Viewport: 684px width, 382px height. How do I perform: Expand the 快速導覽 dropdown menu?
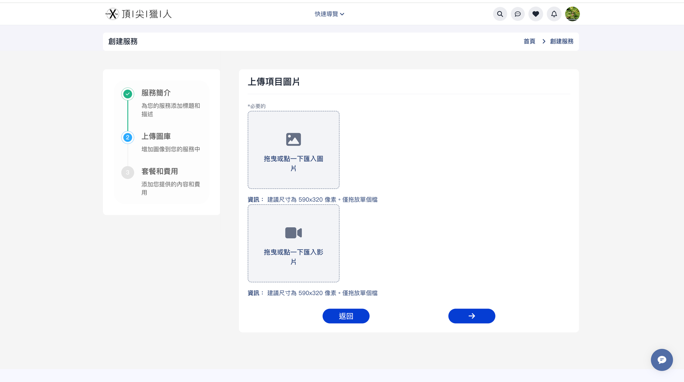329,14
